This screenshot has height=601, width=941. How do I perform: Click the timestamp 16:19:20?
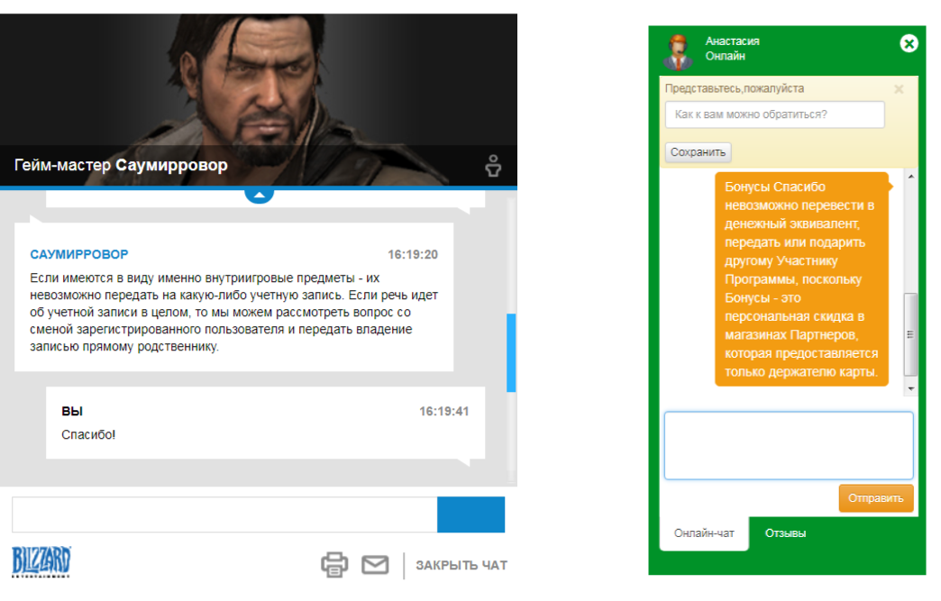pyautogui.click(x=412, y=254)
